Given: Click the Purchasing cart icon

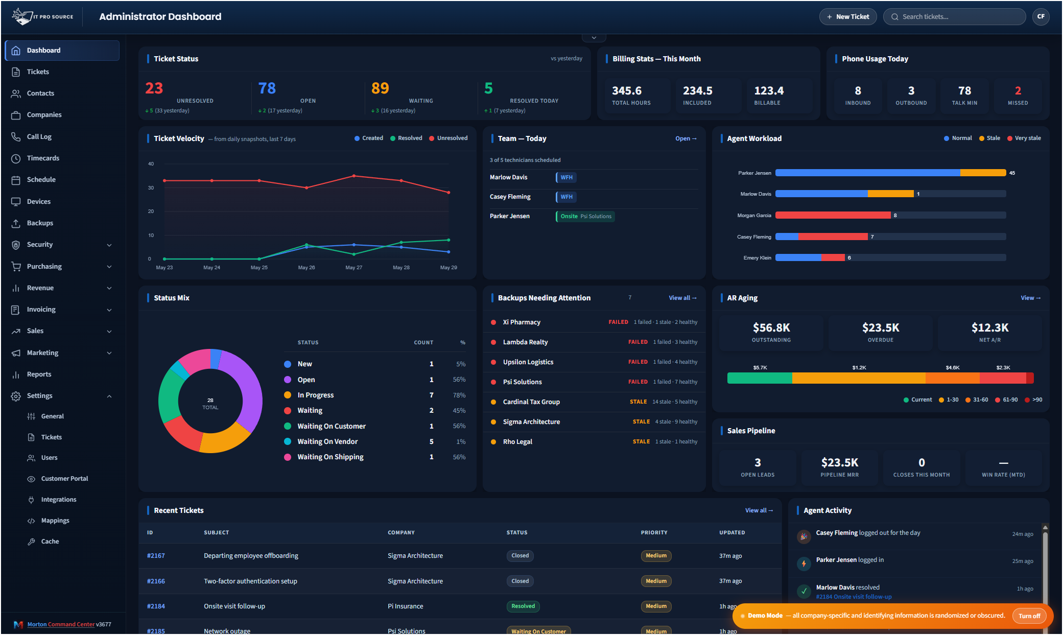Looking at the screenshot, I should click(x=16, y=267).
